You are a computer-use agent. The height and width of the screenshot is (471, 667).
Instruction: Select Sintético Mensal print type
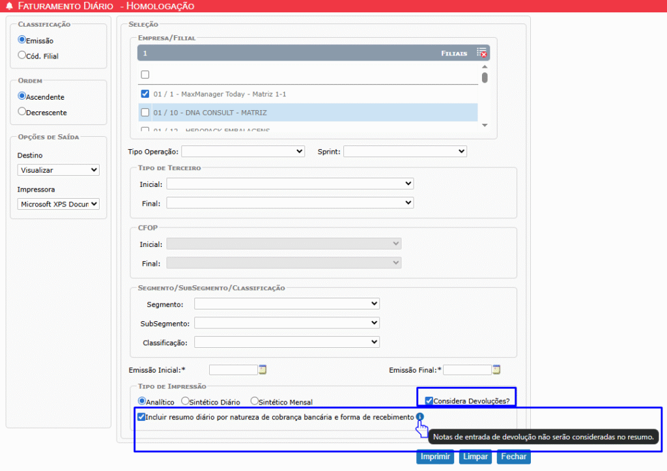coord(254,401)
